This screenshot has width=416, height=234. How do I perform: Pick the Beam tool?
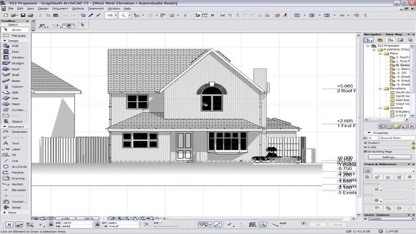(x=14, y=81)
